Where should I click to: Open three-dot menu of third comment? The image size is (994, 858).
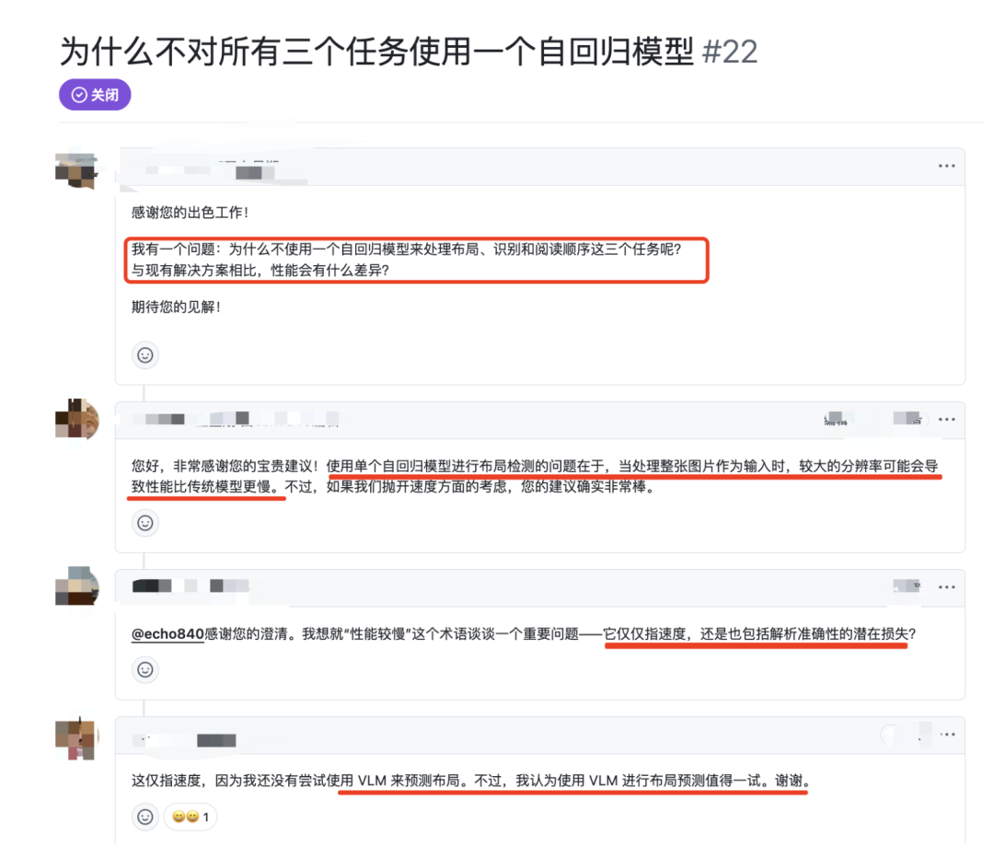[946, 587]
